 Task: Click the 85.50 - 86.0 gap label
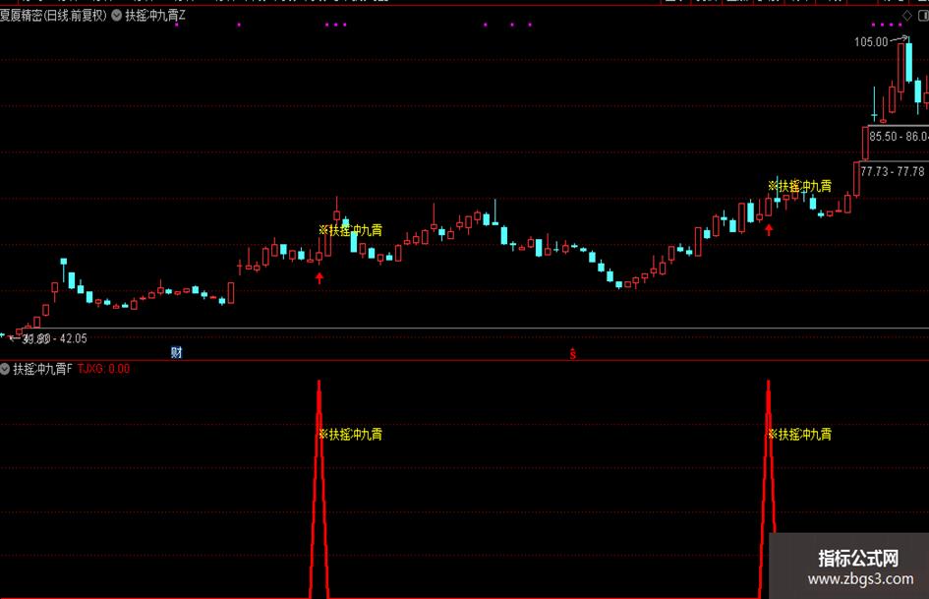point(899,137)
